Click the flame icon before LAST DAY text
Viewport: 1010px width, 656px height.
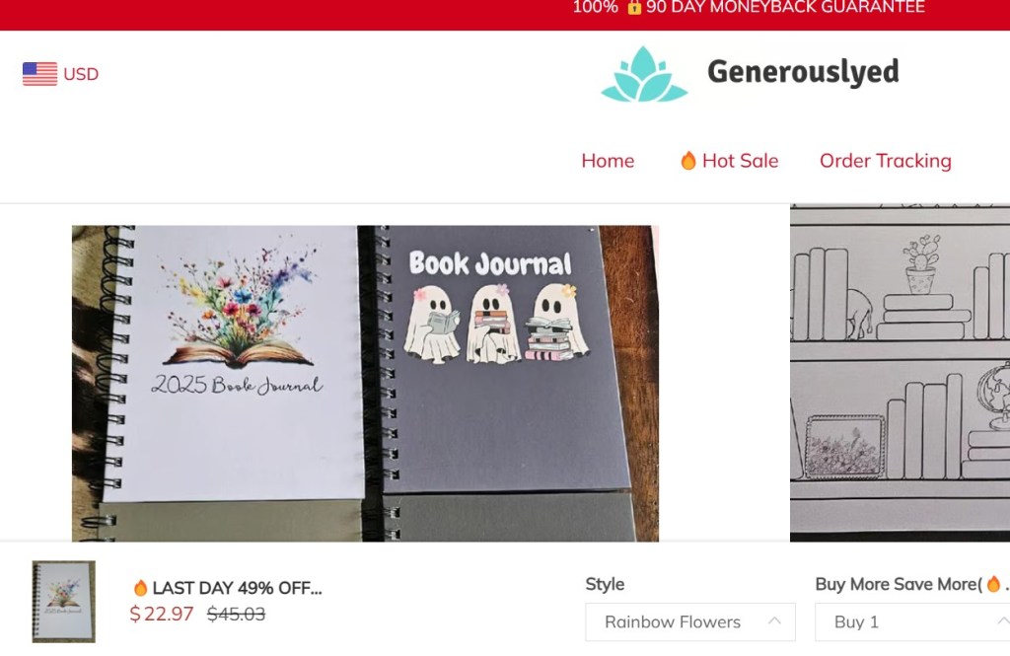pyautogui.click(x=140, y=588)
